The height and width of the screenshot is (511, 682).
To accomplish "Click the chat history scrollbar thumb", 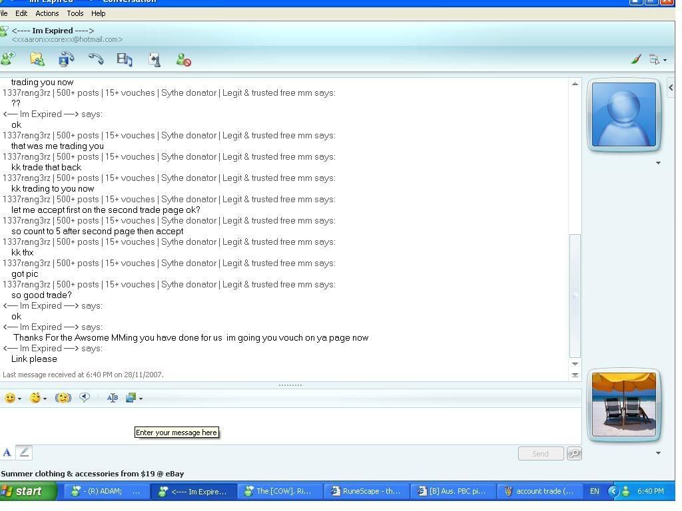I will click(575, 295).
